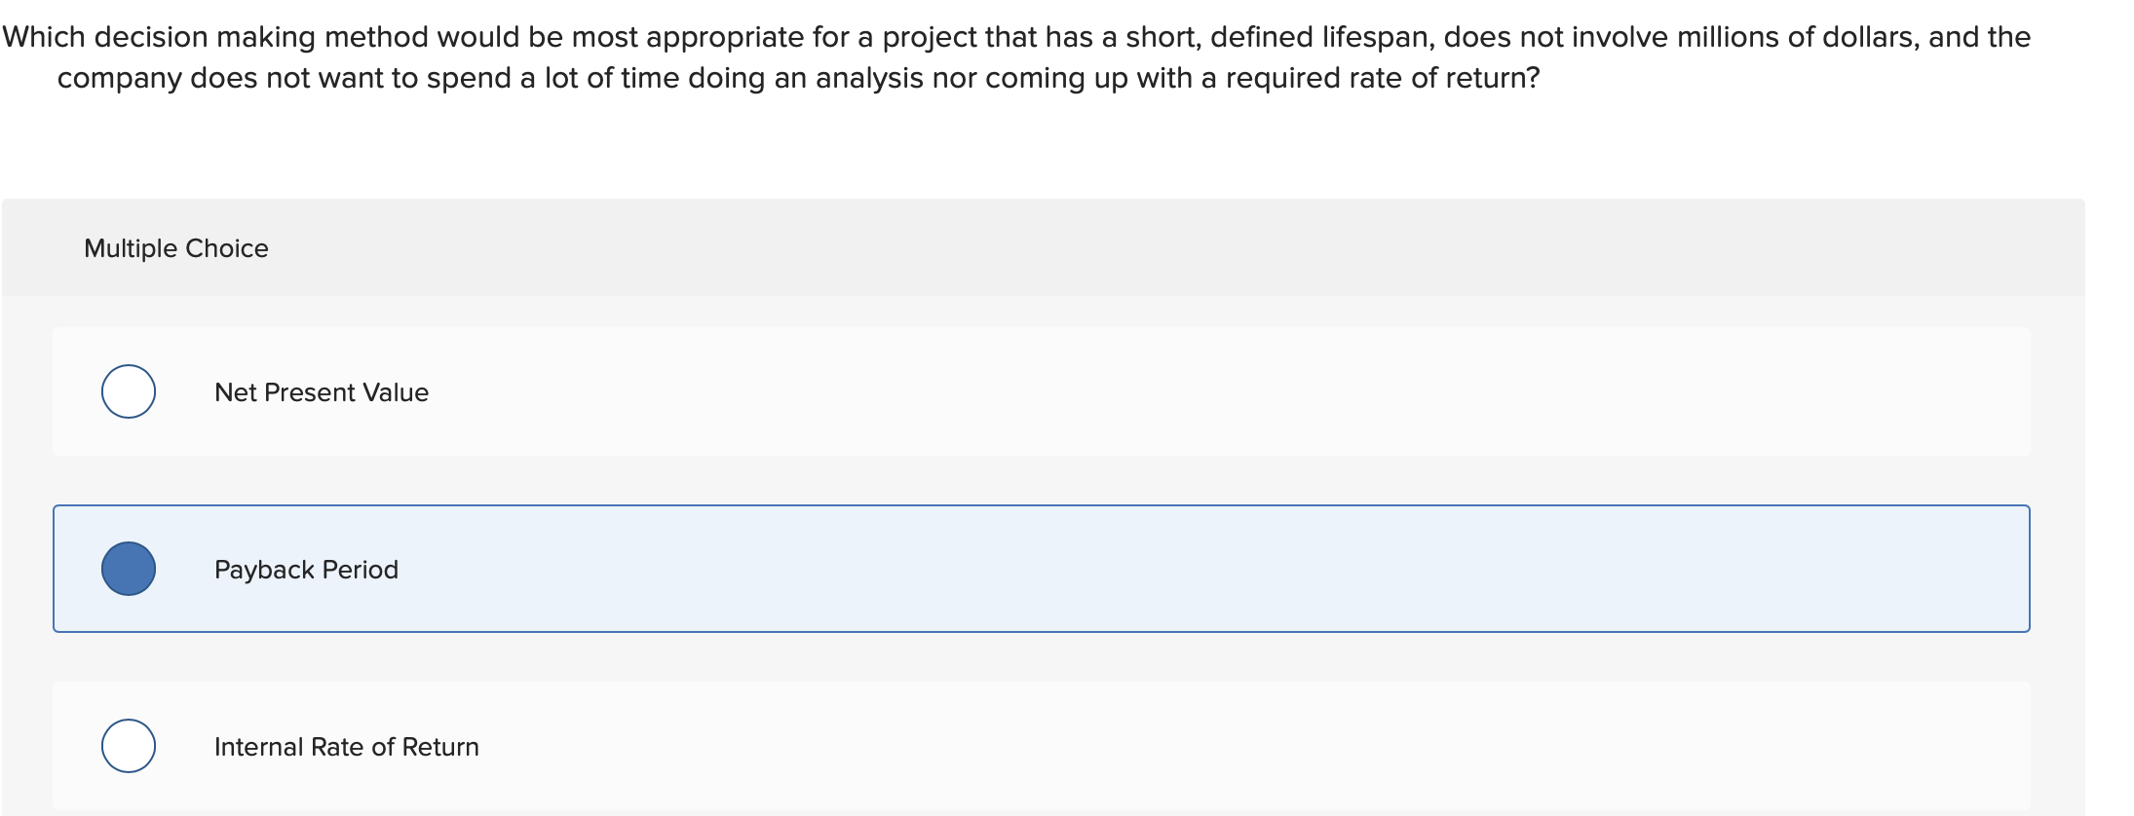Click the Multiple Choice section header

176,248
